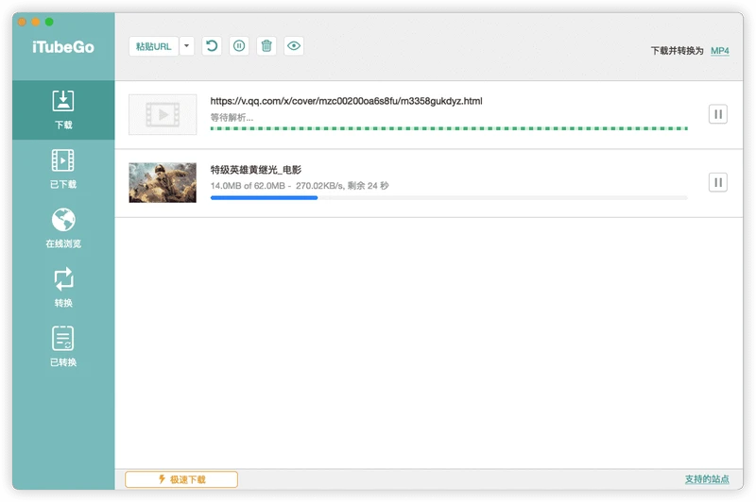This screenshot has height=502, width=756.
Task: Click the iTubeGo logo
Action: tap(63, 47)
